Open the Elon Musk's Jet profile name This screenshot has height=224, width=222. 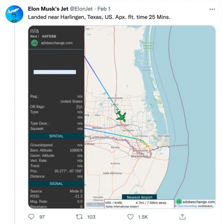tap(50, 9)
